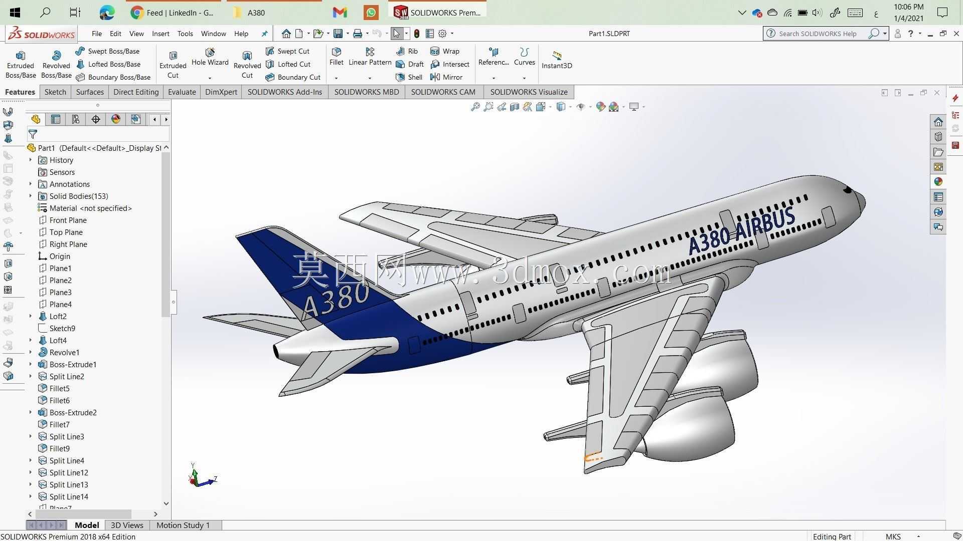963x541 pixels.
Task: Click Zoom to Fit icon in view toolbar
Action: point(475,107)
